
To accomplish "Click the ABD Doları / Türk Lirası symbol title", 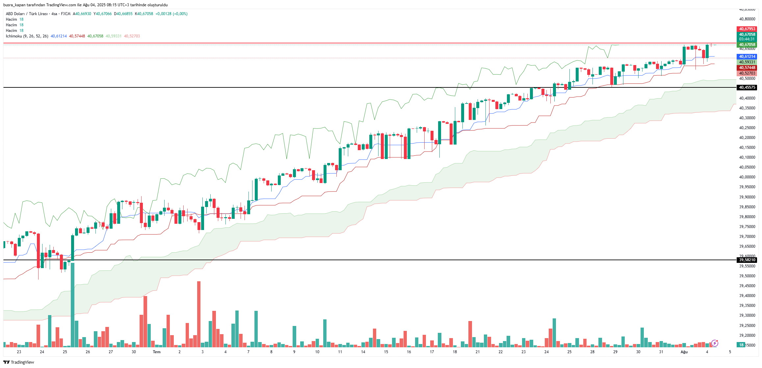I will [27, 14].
